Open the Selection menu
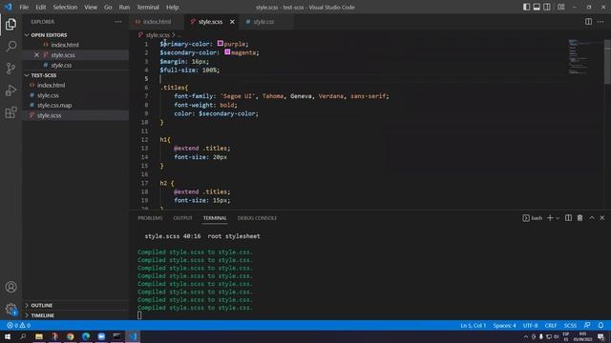Image resolution: width=611 pixels, height=343 pixels. click(x=65, y=7)
